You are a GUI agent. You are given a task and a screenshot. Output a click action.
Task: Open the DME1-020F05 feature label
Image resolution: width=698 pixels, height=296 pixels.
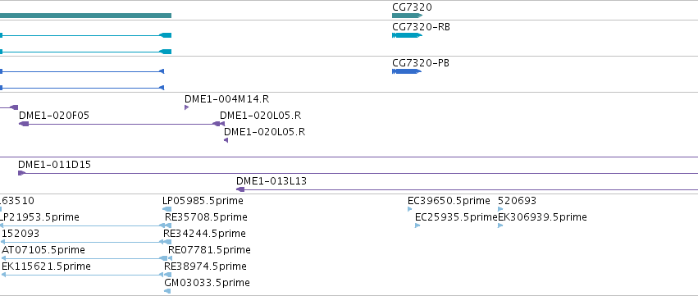54,116
